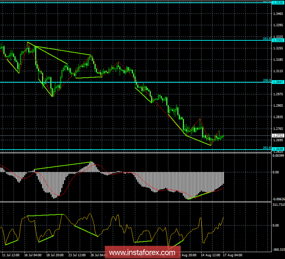Click the 1.2975 price scale value
This screenshot has width=285, height=259.
(x=278, y=94)
